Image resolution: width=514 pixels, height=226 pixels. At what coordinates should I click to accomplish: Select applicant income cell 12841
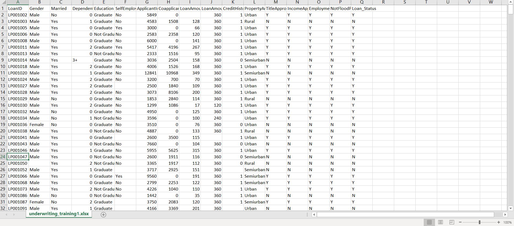pyautogui.click(x=147, y=73)
